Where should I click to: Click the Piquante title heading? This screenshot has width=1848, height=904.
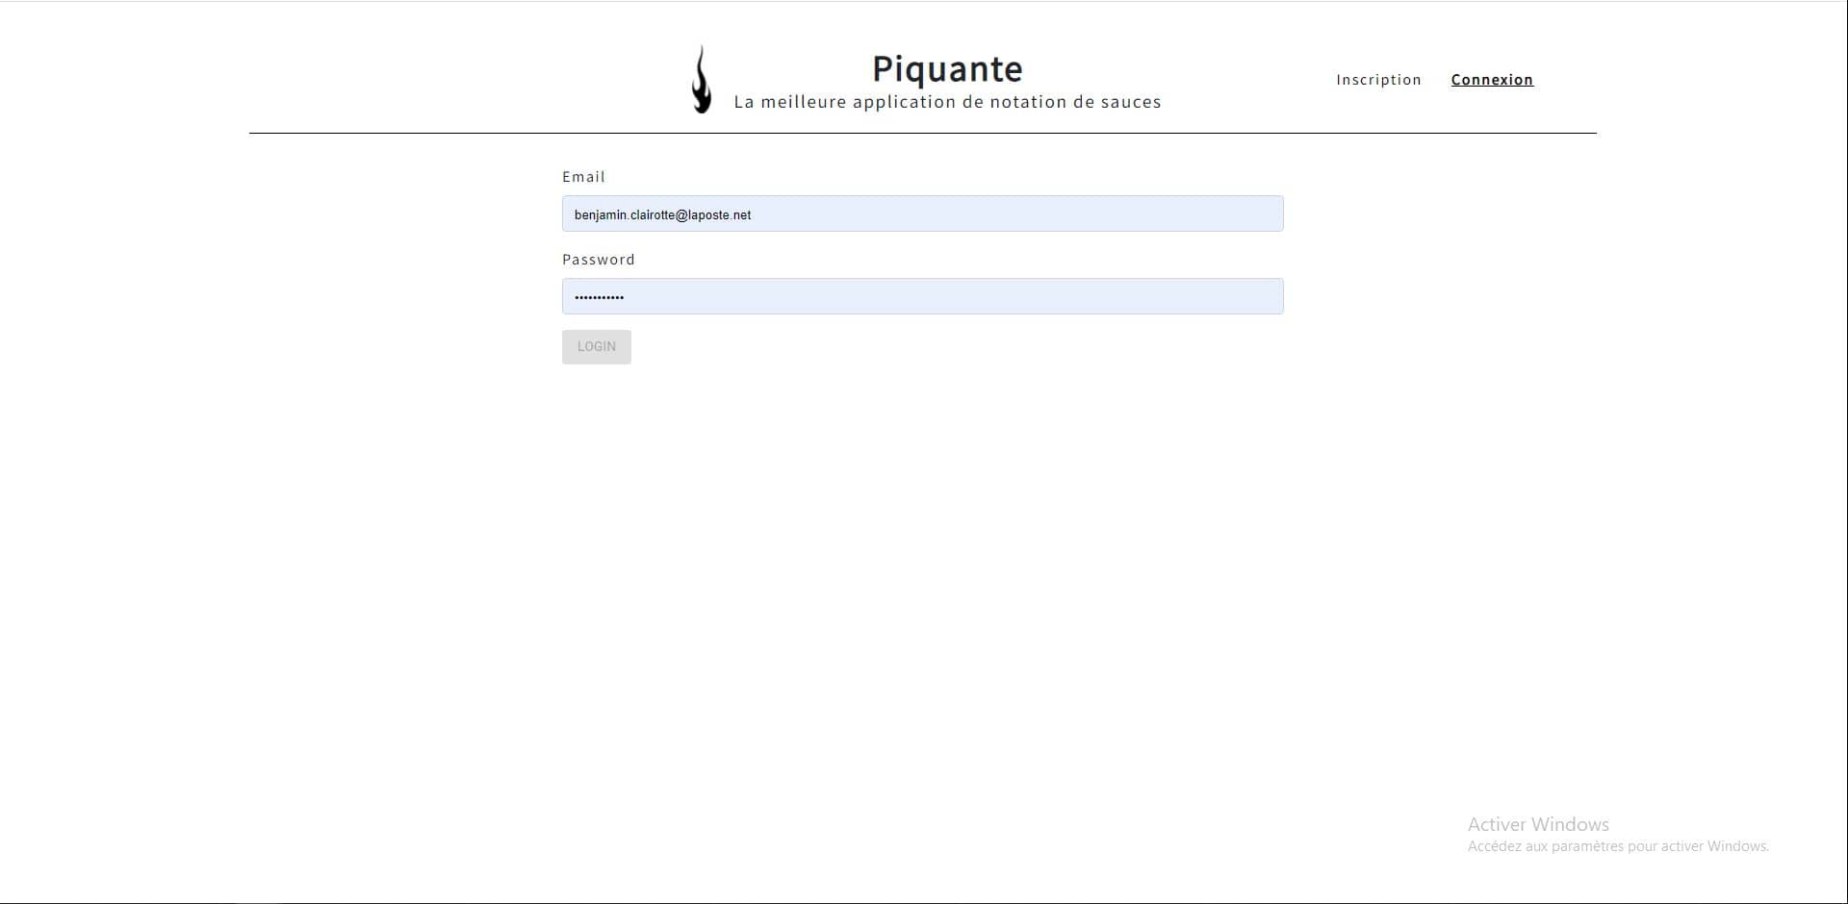pos(947,69)
